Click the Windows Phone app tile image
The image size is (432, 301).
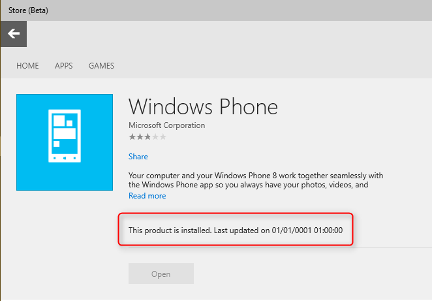tap(65, 142)
